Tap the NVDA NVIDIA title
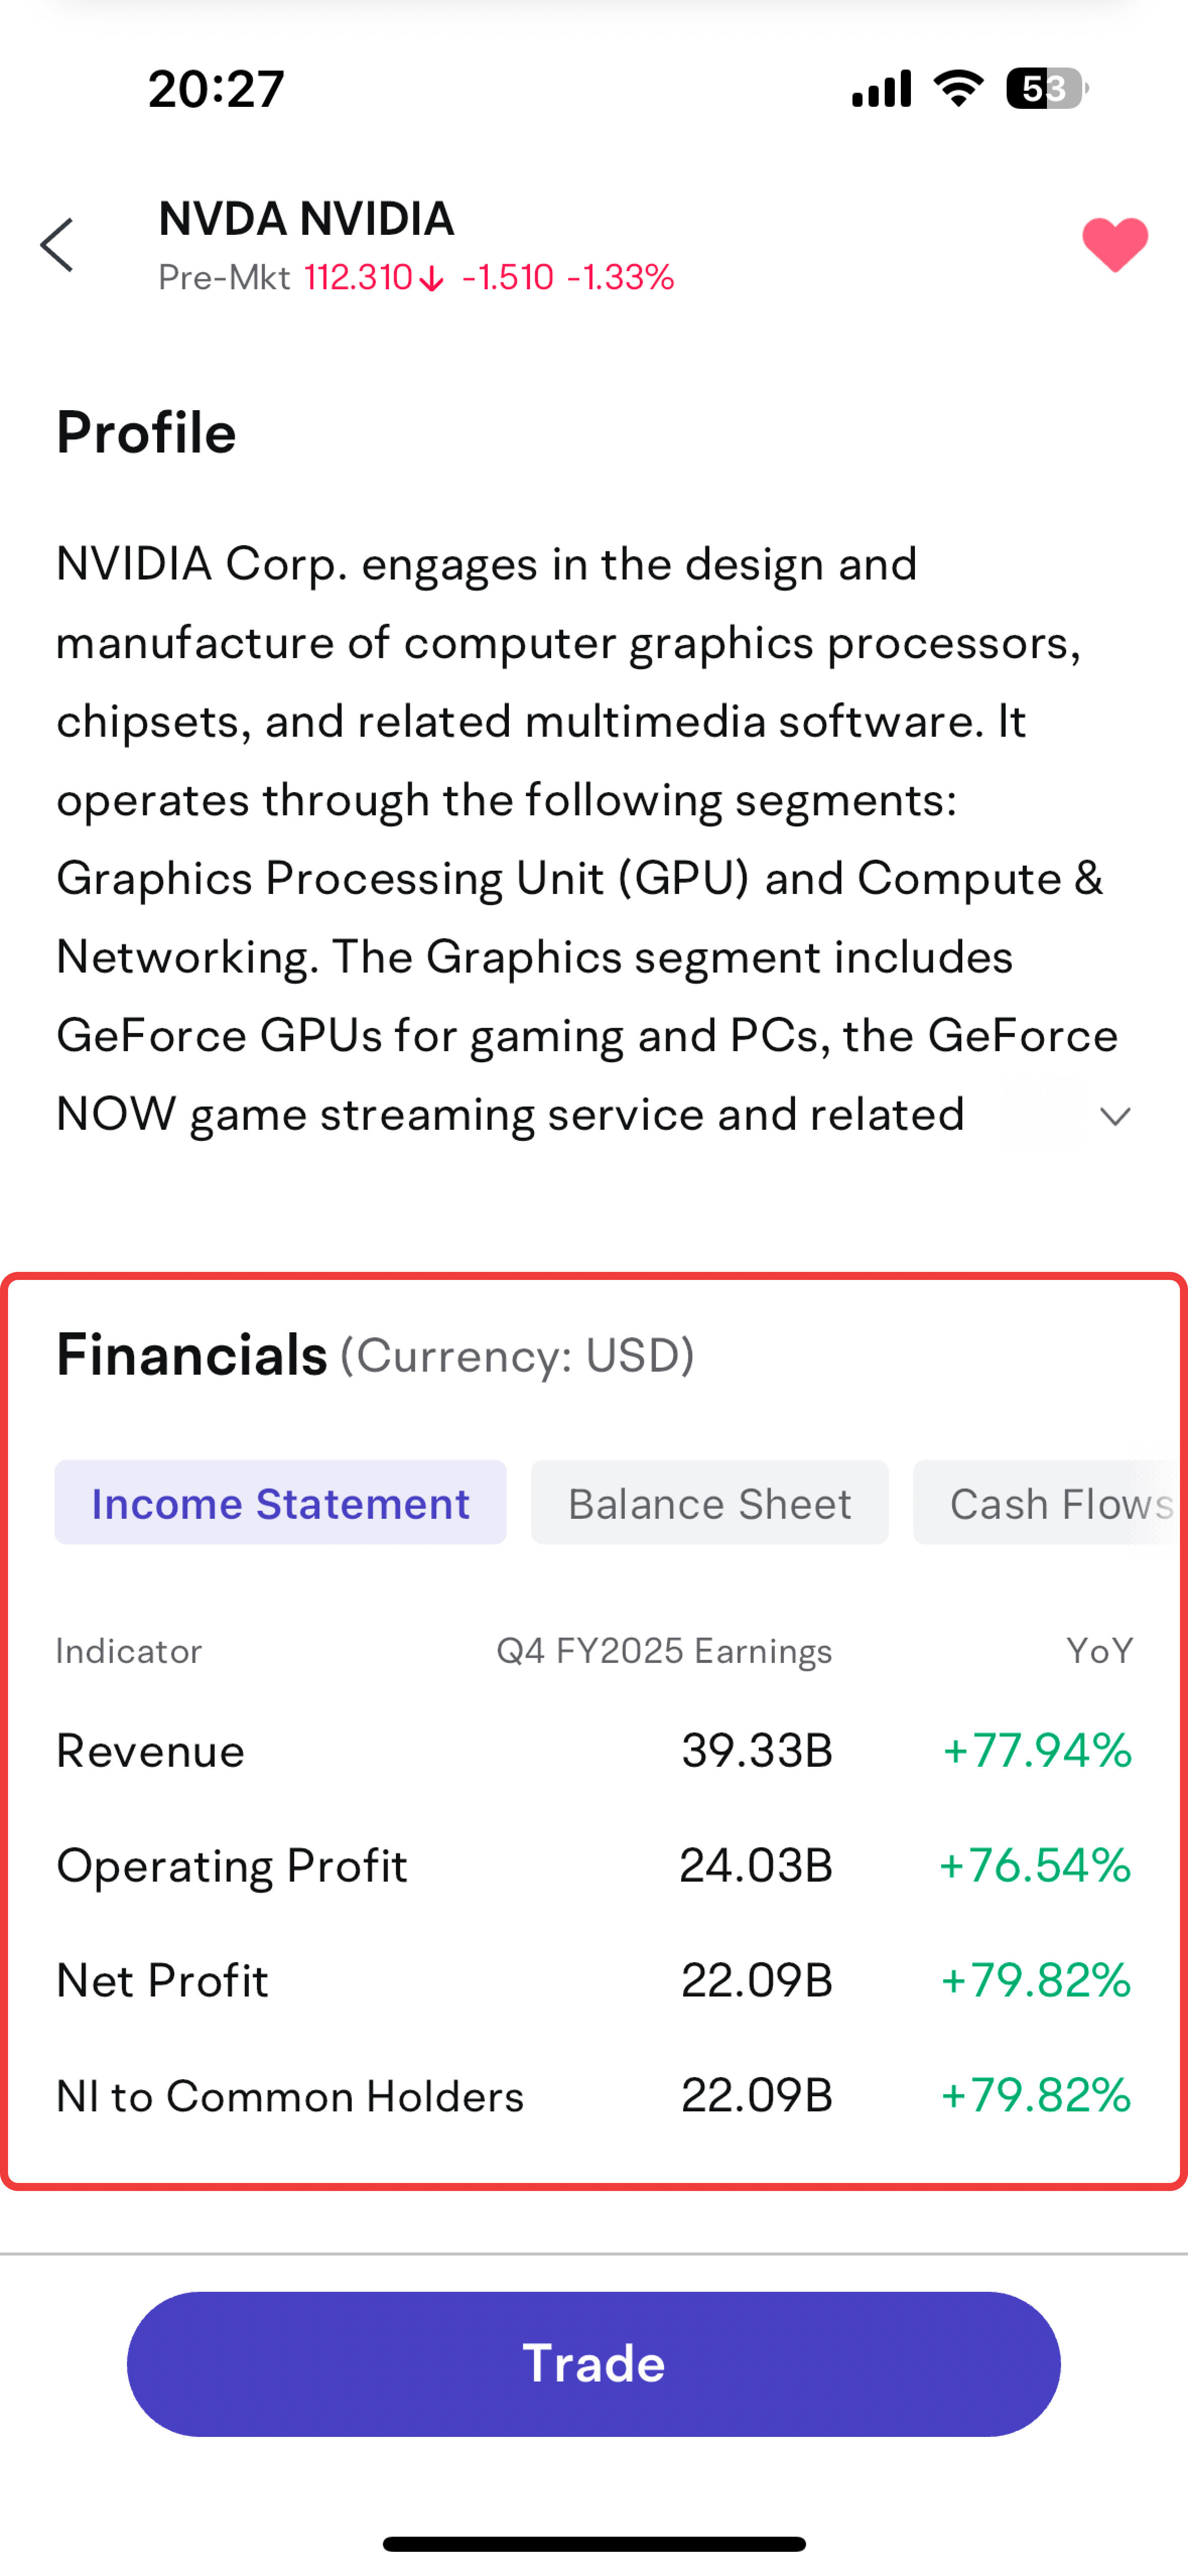Image resolution: width=1188 pixels, height=2576 pixels. [306, 219]
